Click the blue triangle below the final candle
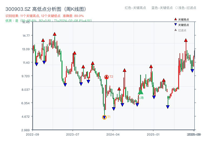 (192, 70)
